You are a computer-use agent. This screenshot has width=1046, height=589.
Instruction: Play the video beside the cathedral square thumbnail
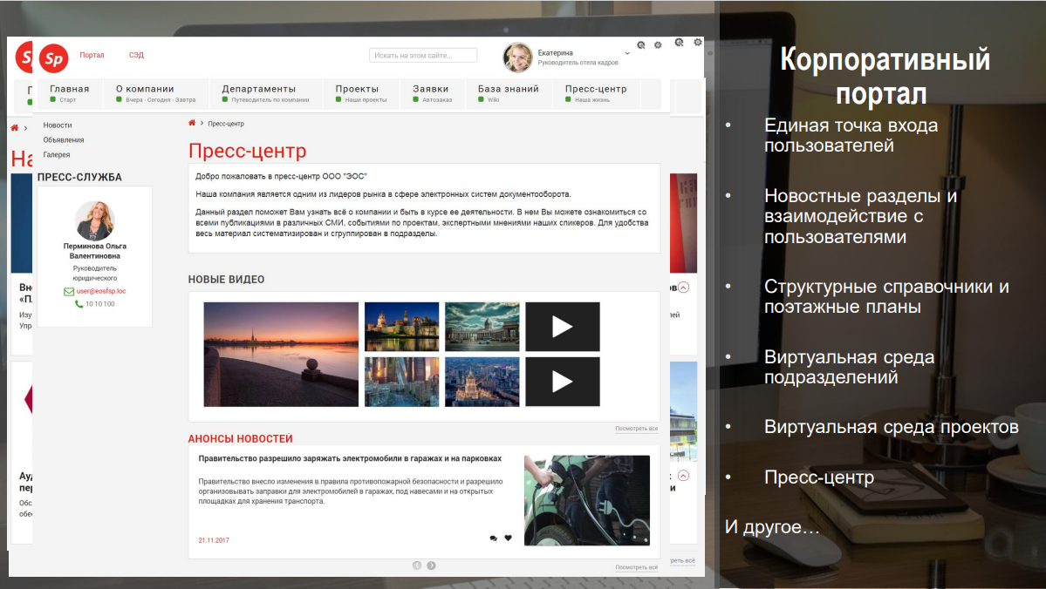point(563,327)
